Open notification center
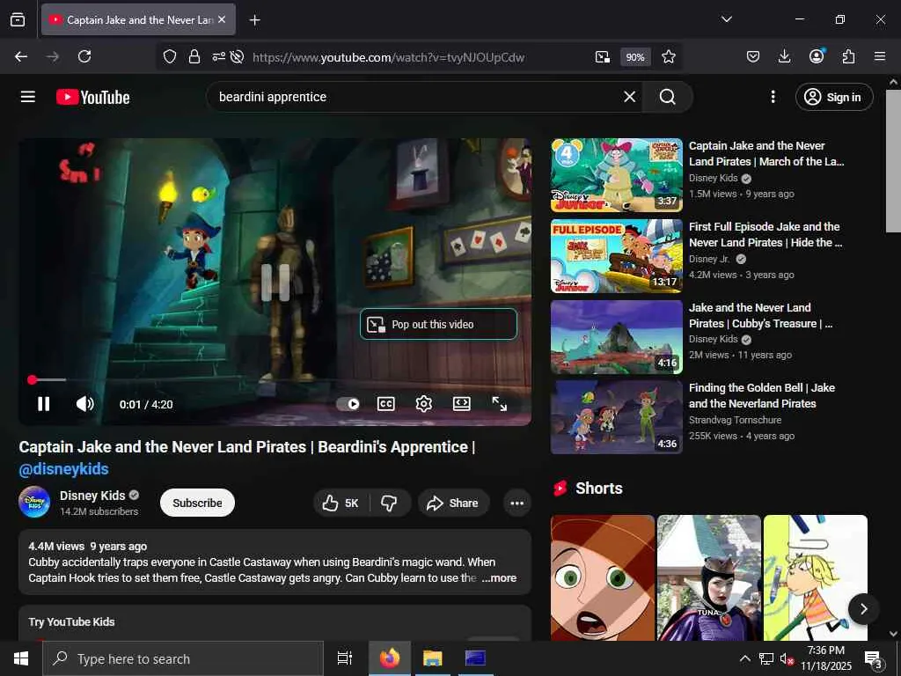901x676 pixels. tap(873, 659)
